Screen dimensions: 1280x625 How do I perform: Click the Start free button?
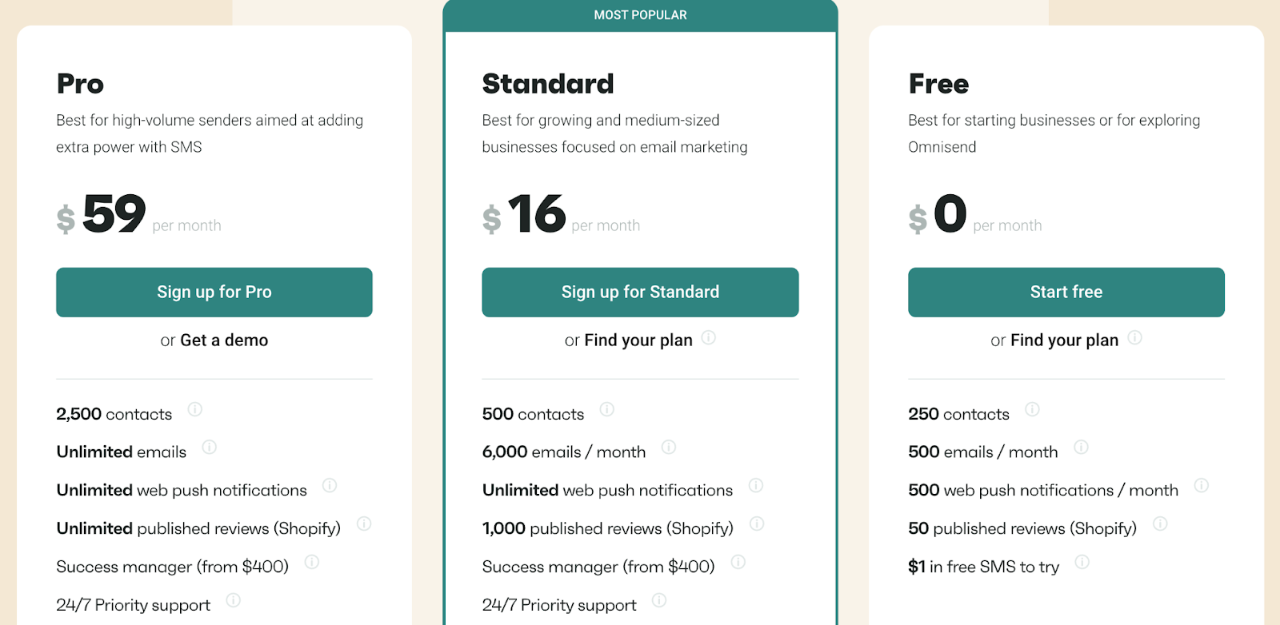coord(1066,293)
